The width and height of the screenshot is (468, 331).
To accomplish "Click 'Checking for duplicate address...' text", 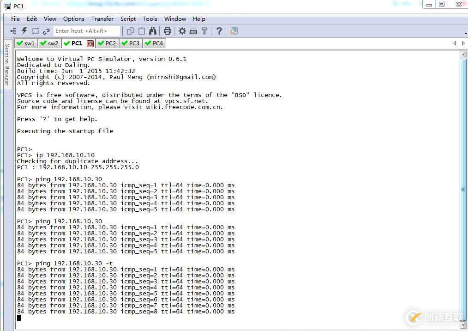I will coord(78,161).
